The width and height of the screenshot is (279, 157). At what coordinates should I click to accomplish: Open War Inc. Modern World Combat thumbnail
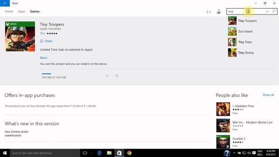click(223, 126)
